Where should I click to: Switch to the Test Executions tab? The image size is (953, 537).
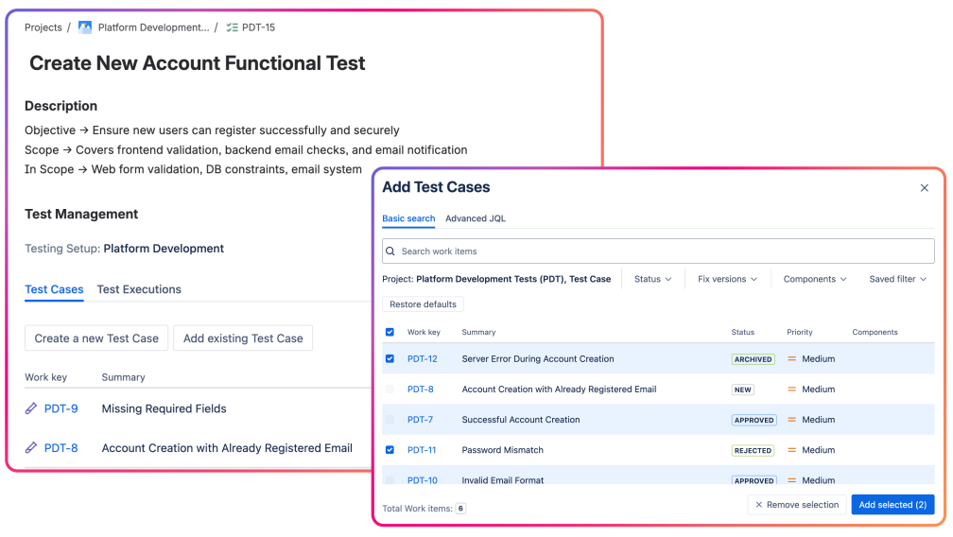139,289
